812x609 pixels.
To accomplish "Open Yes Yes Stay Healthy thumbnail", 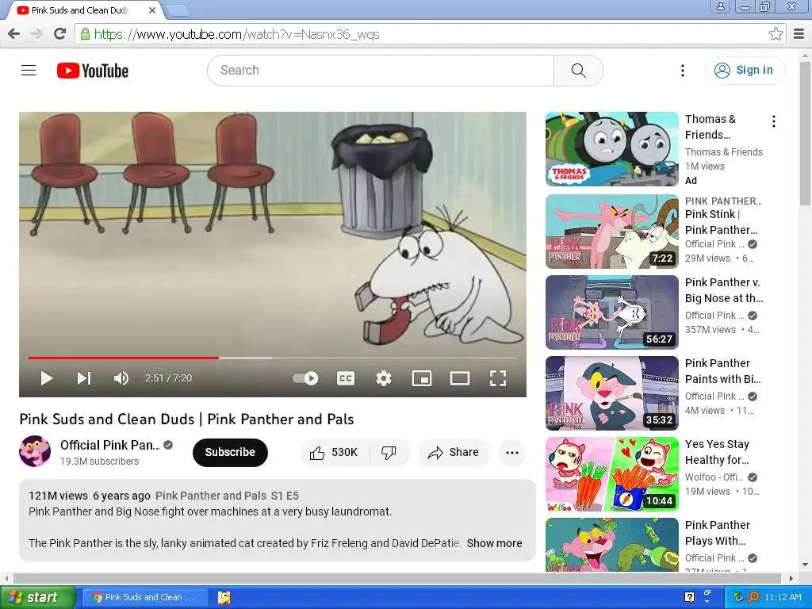I will pos(611,474).
